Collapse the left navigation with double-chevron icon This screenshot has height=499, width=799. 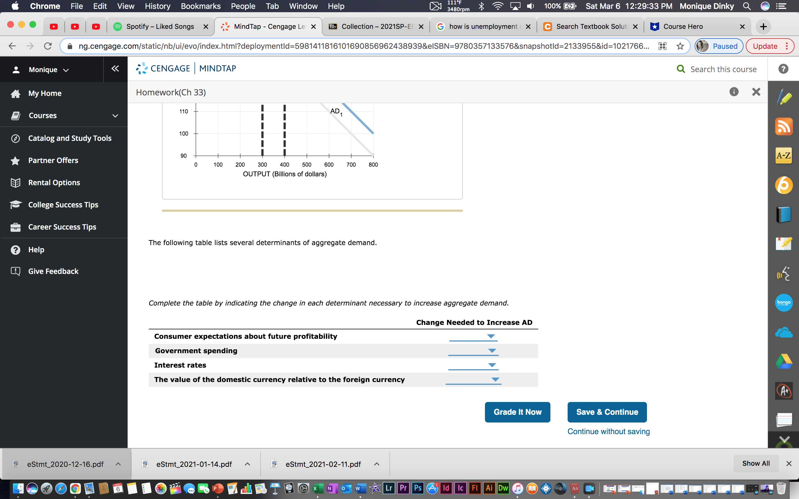pos(115,69)
